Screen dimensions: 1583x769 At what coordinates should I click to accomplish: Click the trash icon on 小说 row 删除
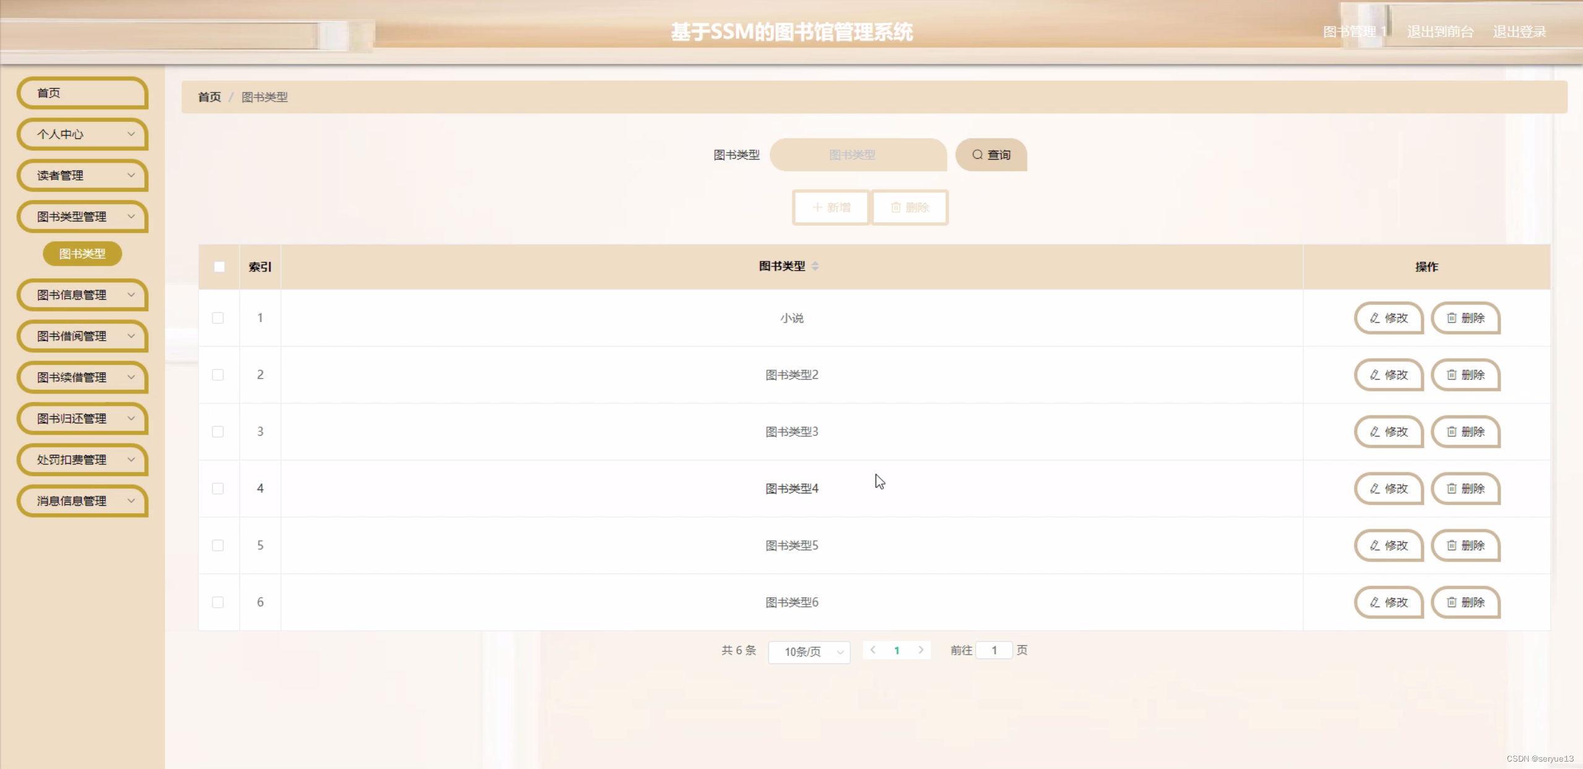1451,318
